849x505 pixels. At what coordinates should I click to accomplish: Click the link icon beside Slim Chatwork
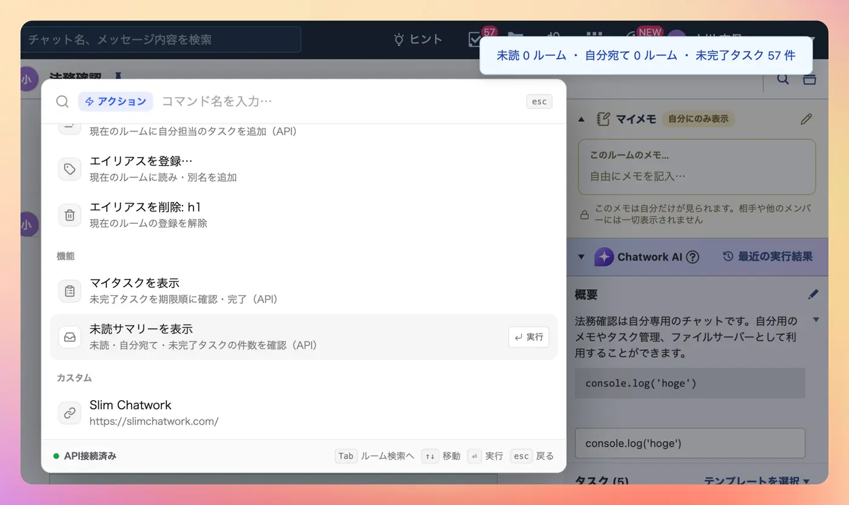tap(70, 413)
